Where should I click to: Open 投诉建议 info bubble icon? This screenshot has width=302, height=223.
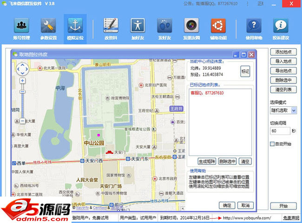281,26
